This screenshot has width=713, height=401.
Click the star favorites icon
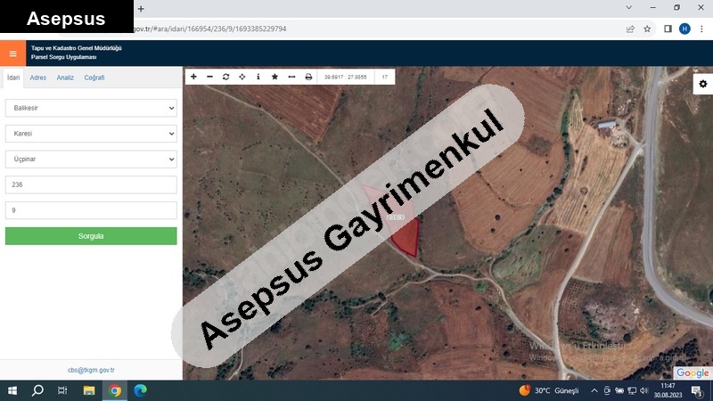275,78
